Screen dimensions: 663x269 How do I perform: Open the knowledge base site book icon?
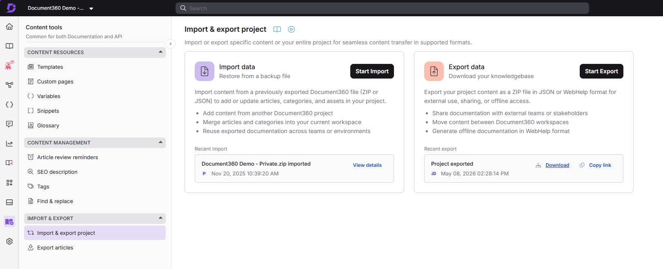(9, 163)
